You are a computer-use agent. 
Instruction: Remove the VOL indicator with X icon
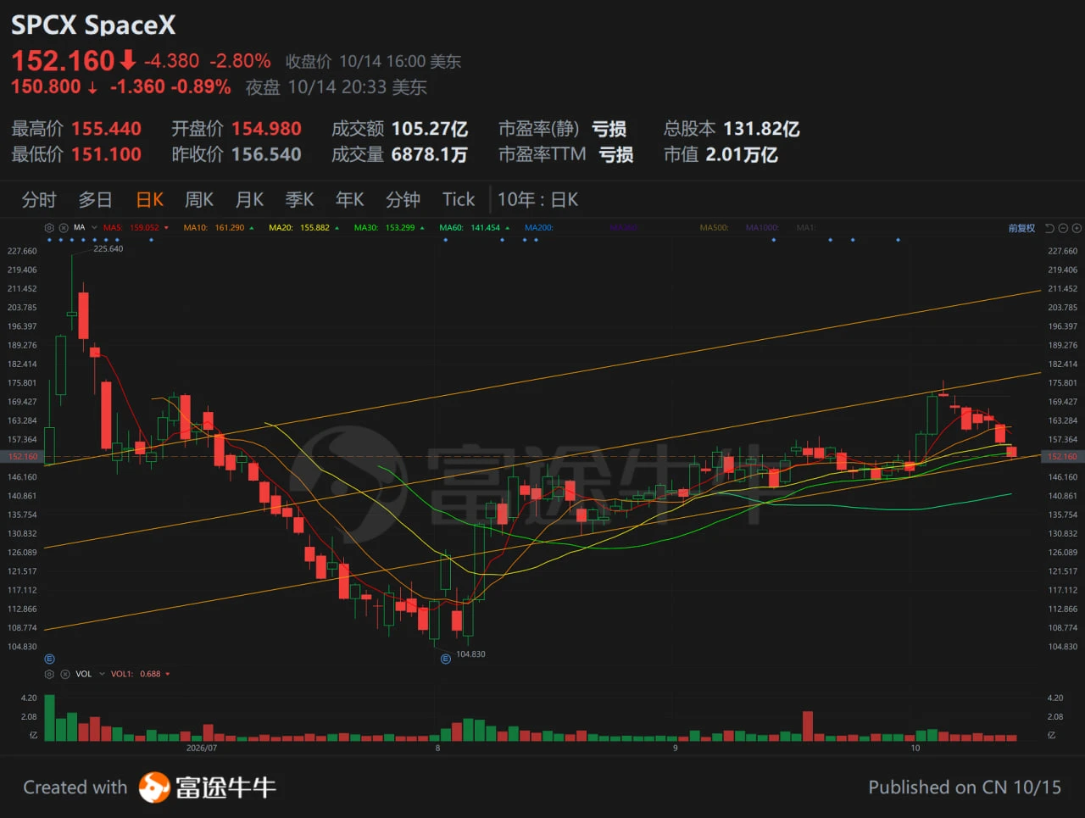(64, 674)
